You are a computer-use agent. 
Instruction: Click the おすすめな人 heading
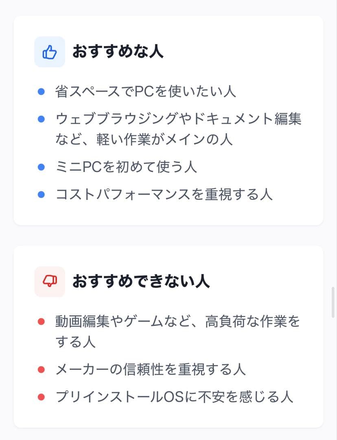pyautogui.click(x=118, y=52)
